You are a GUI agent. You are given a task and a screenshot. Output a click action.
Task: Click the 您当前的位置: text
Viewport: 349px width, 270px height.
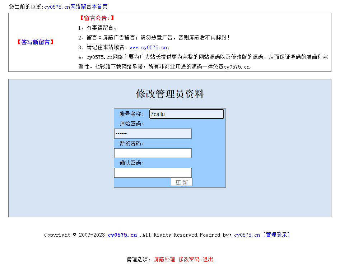27,7
